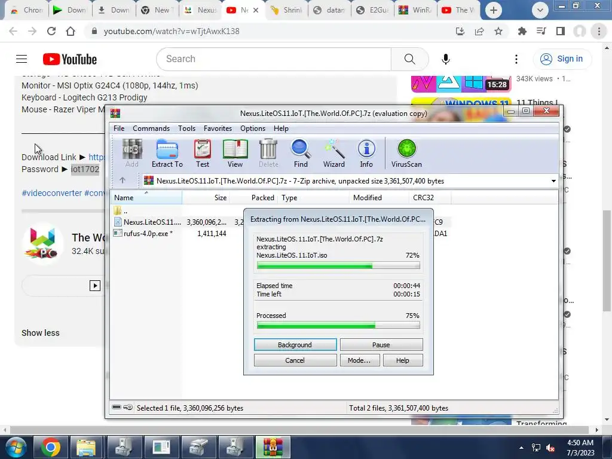This screenshot has width=612, height=459.
Task: Click the page horizontal scrollbar
Action: click(x=299, y=430)
